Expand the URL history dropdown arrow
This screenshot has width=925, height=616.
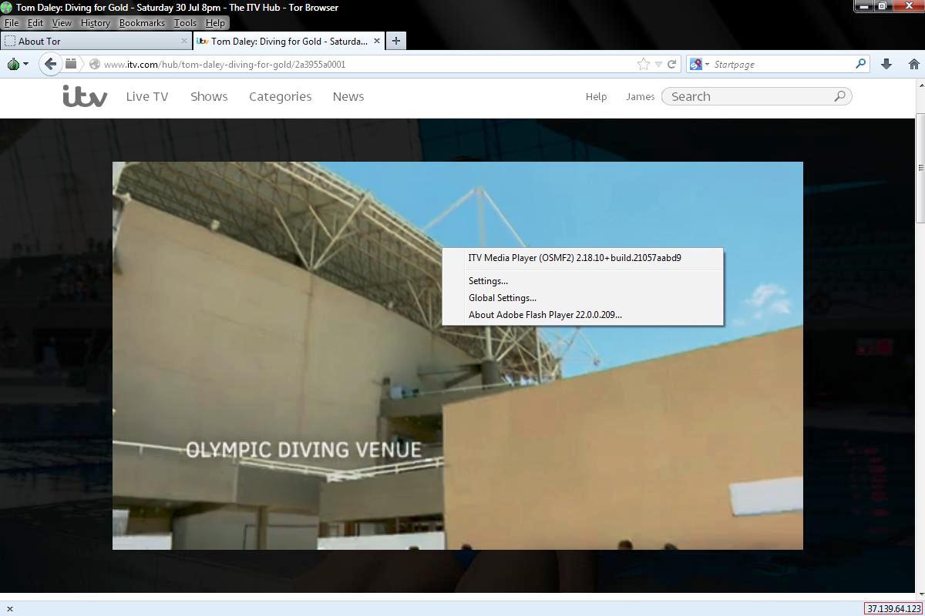pos(658,64)
